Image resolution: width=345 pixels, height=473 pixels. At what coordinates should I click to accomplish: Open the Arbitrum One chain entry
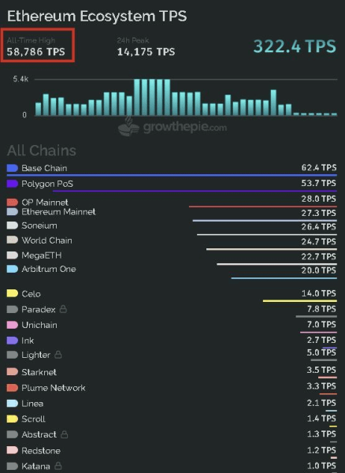[x=172, y=270]
